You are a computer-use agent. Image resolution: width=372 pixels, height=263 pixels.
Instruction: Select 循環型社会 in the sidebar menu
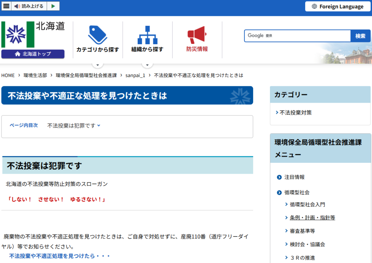pyautogui.click(x=298, y=193)
